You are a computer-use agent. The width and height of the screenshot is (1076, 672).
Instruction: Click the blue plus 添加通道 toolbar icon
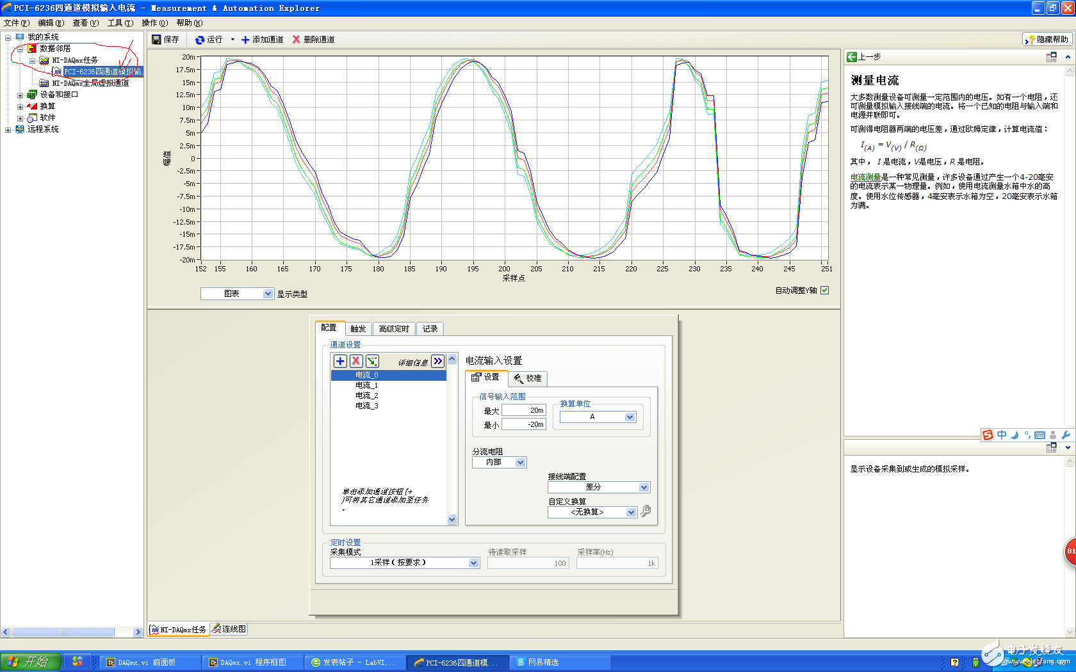245,40
